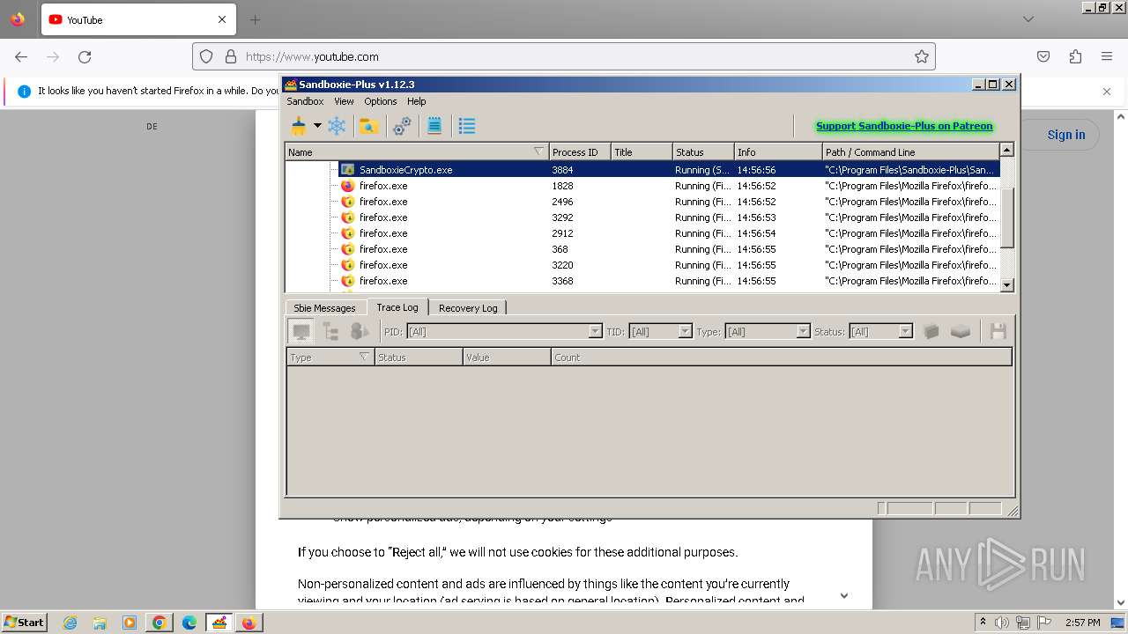Click the sandbox folder browse icon
This screenshot has width=1128, height=634.
[x=368, y=126]
